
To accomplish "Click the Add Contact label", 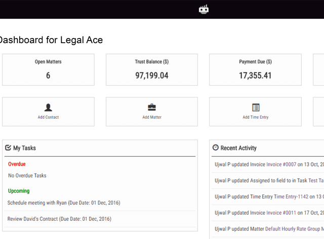I will (x=48, y=117).
